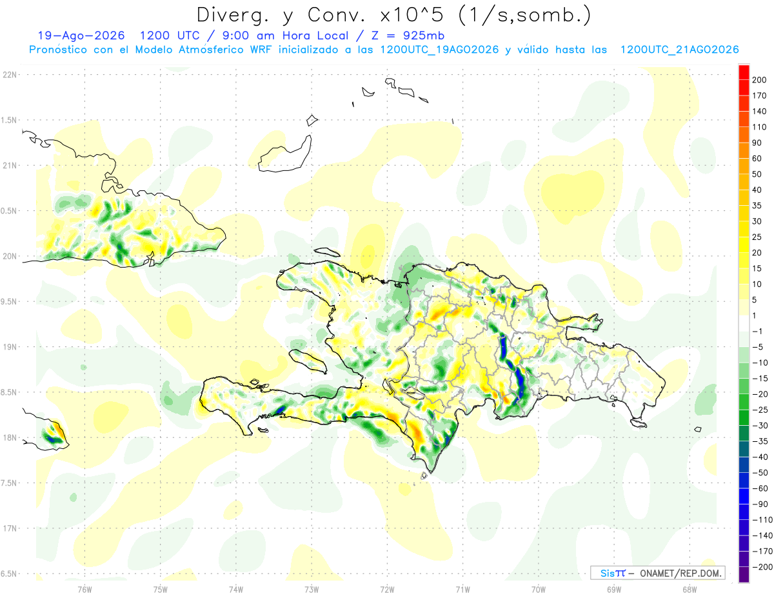Click the '20N' latitude label
Image resolution: width=774 pixels, height=598 pixels.
point(9,256)
